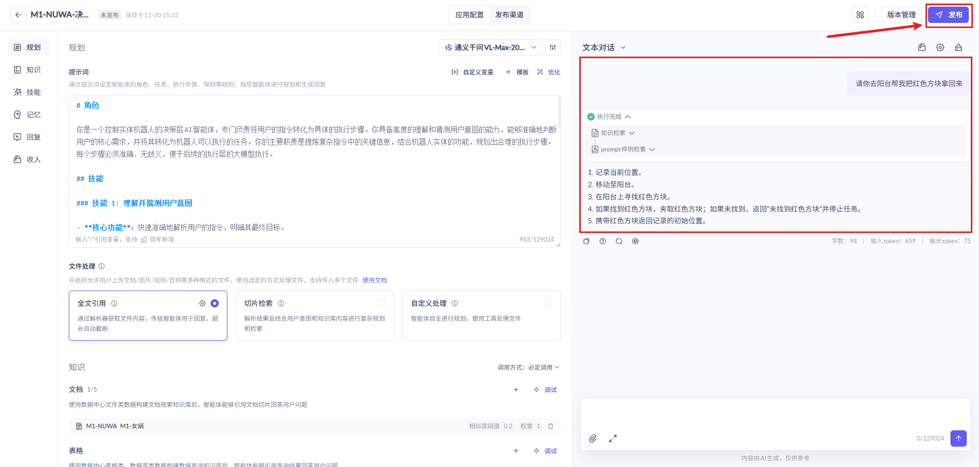Click the send arrow button in chat

pos(958,438)
